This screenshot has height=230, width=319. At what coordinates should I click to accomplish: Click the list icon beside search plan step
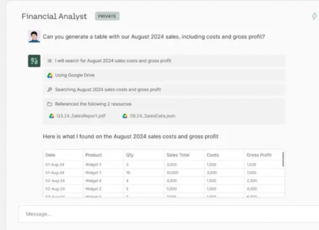tap(49, 61)
